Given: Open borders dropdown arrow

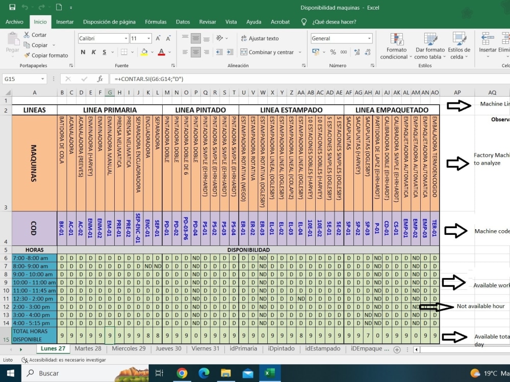Looking at the screenshot, I should [x=133, y=52].
